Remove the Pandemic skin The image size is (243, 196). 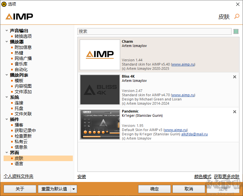235,112
